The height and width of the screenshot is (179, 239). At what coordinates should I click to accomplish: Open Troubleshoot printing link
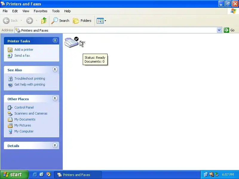coord(30,78)
